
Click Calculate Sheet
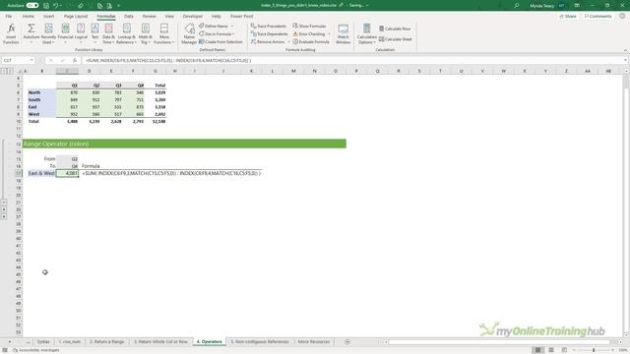[x=396, y=39]
